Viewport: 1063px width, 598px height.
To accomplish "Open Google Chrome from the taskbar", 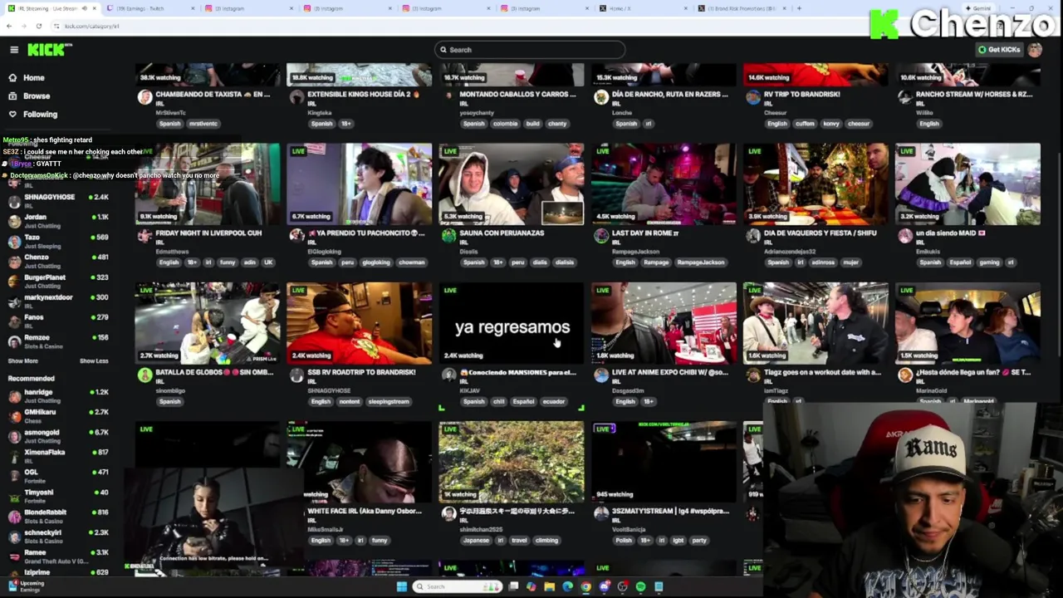I will coord(586,587).
